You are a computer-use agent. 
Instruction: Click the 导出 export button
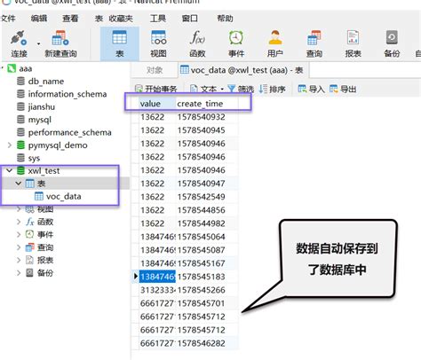343,89
